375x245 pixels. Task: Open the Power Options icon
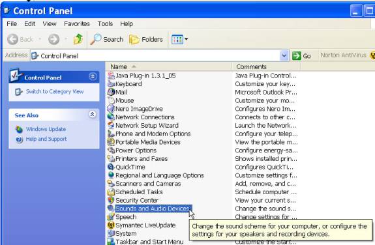[111, 151]
